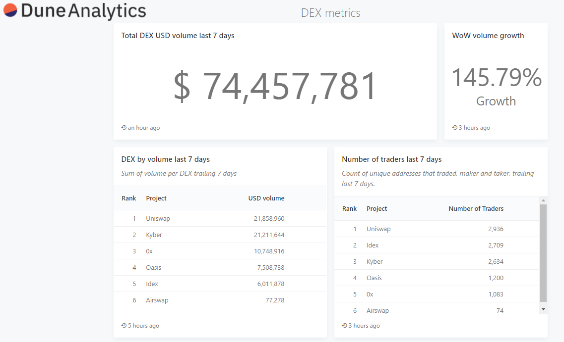The height and width of the screenshot is (342, 564).
Task: Click the 'Rank' column header in volume table
Action: tap(128, 198)
